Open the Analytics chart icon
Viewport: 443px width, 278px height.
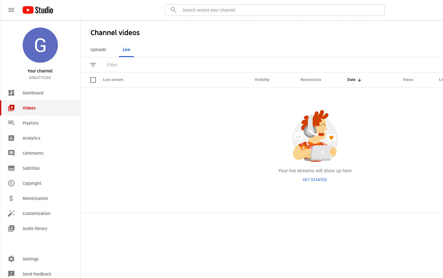pyautogui.click(x=11, y=138)
